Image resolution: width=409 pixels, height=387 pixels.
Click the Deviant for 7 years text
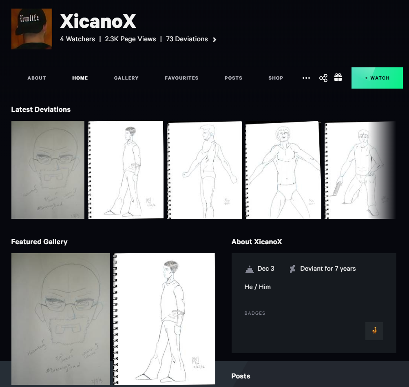328,269
